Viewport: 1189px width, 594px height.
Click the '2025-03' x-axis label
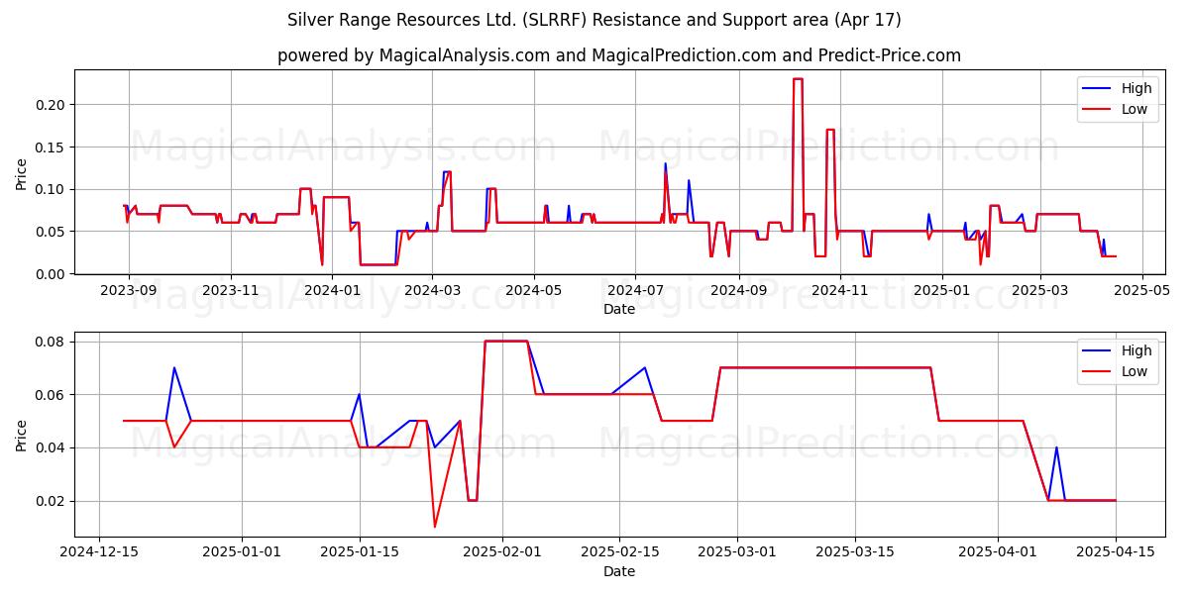click(1039, 291)
